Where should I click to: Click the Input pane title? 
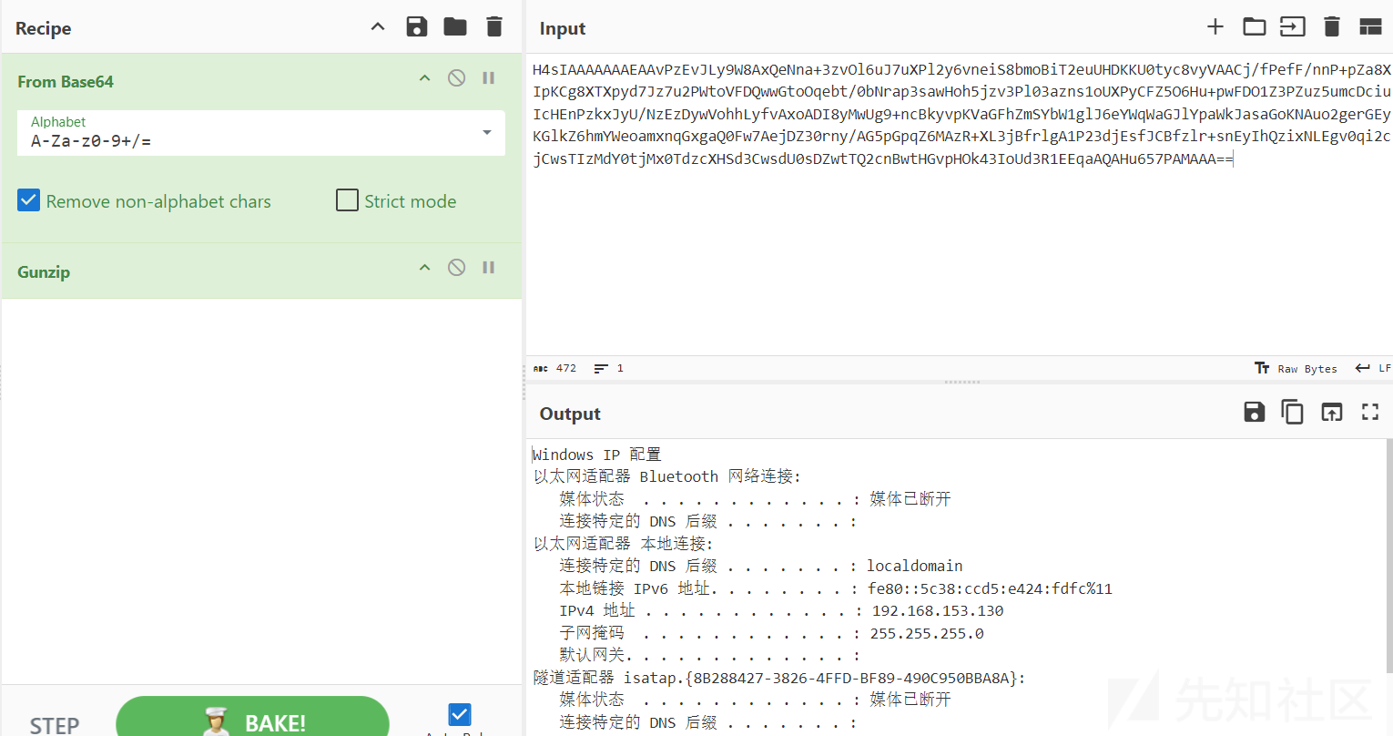click(x=563, y=28)
